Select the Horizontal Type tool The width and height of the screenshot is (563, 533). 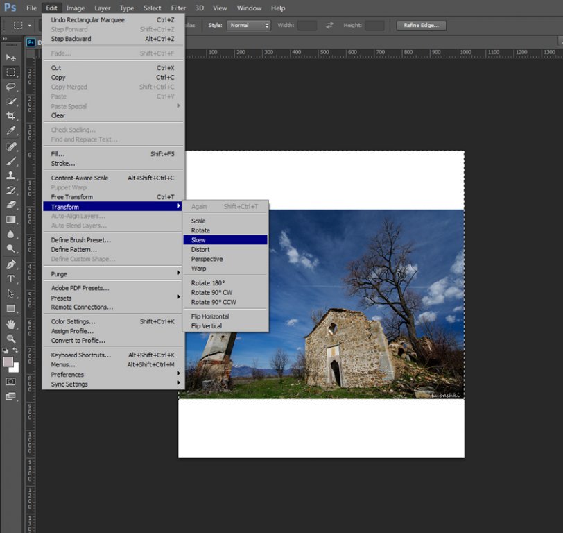11,279
